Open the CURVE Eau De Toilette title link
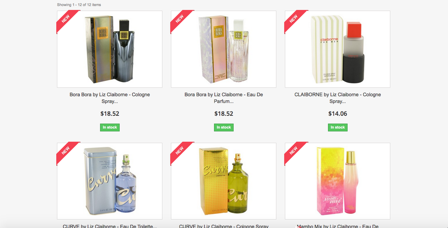This screenshot has height=228, width=448. point(110,226)
